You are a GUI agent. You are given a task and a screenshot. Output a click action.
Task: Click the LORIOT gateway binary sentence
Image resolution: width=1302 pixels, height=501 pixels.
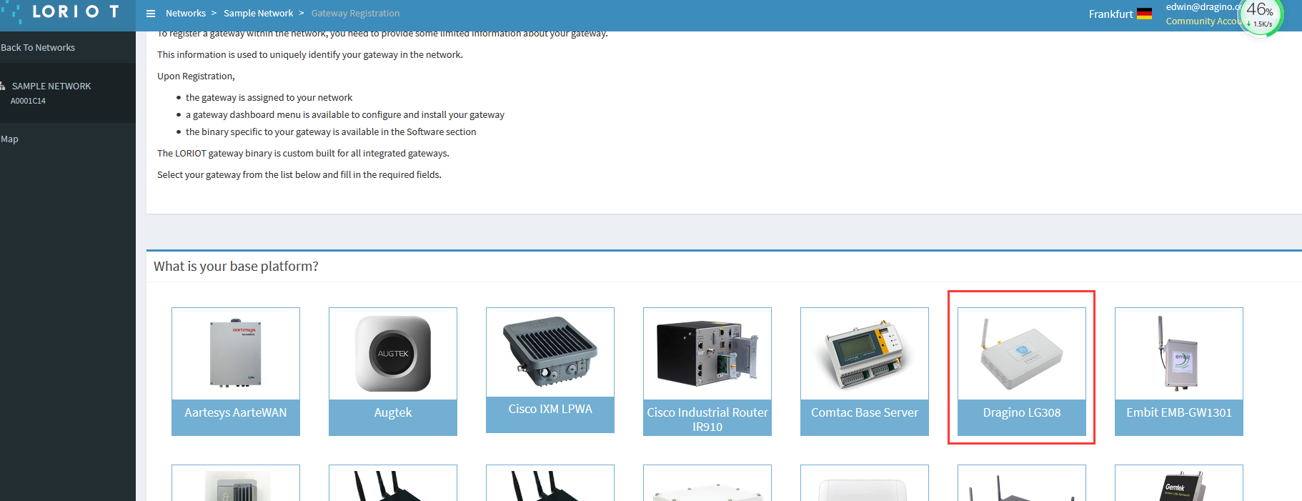(303, 154)
